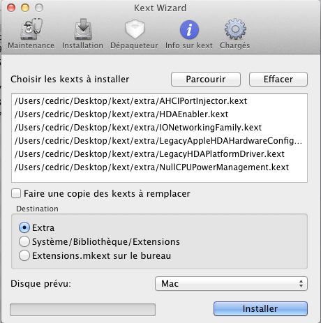Open the Disque prévu Mac dropdown
The width and height of the screenshot is (321, 323).
pos(231,284)
